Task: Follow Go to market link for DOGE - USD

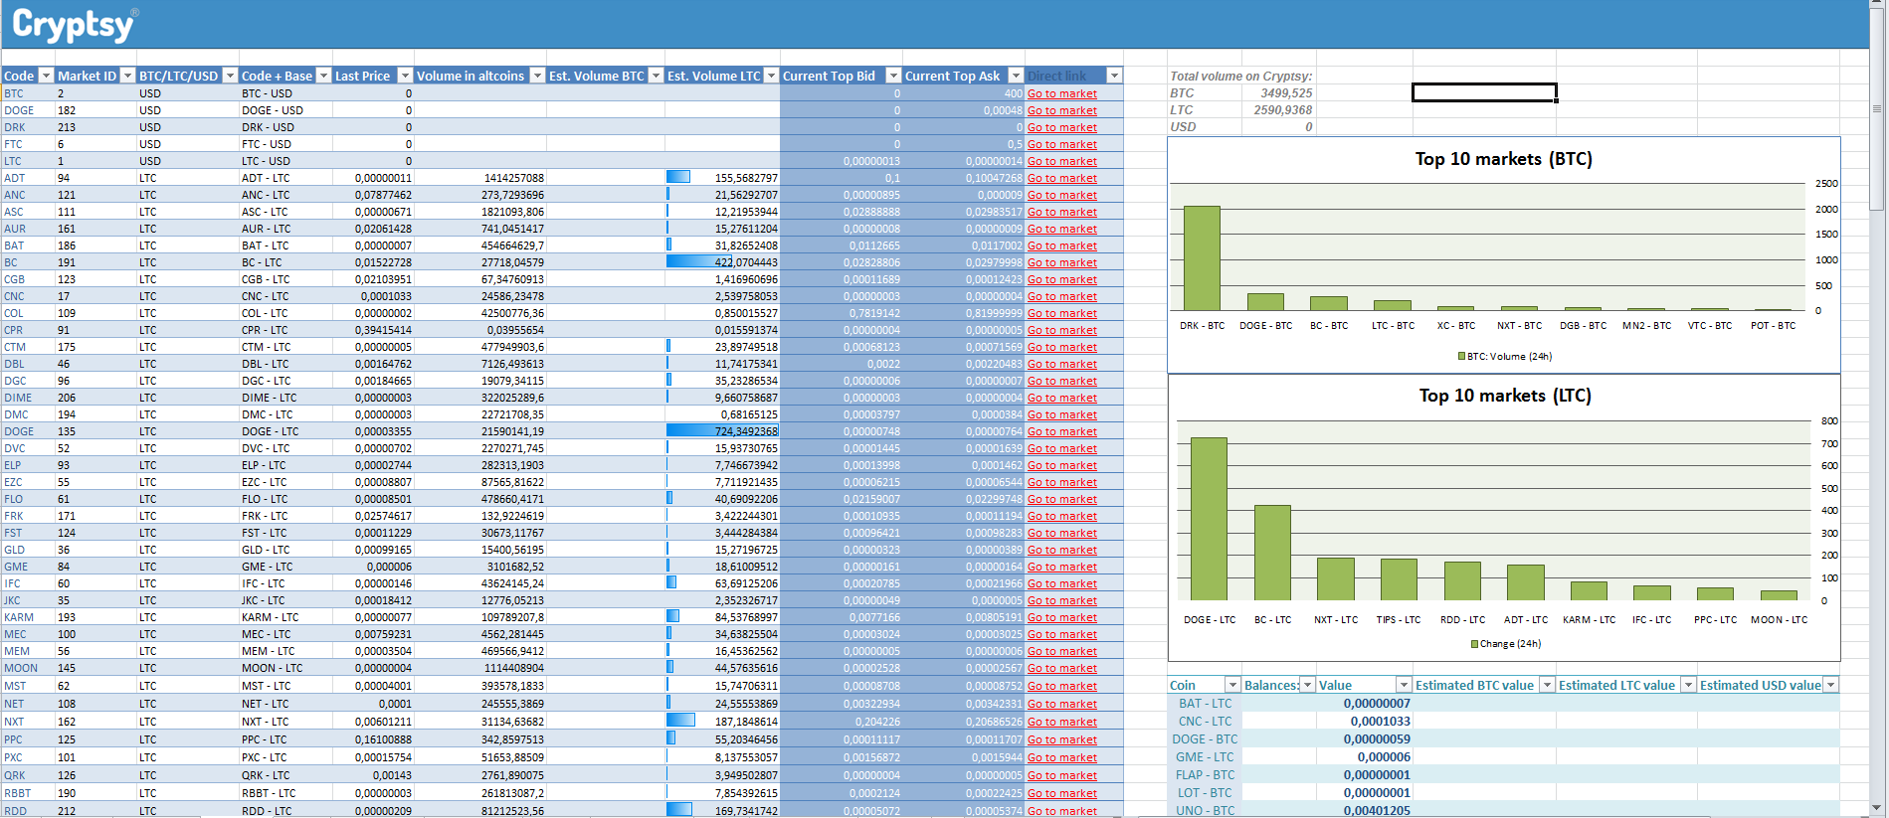Action: tap(1062, 110)
